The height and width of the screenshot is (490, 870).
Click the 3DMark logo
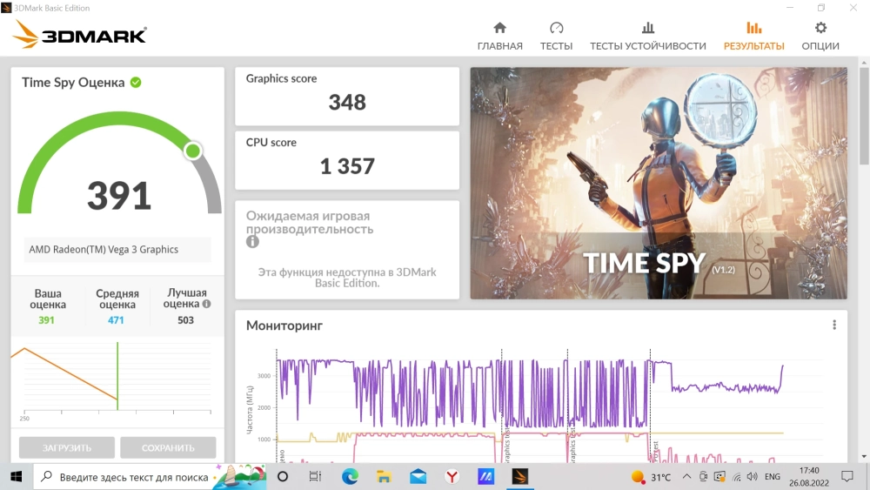pos(80,35)
